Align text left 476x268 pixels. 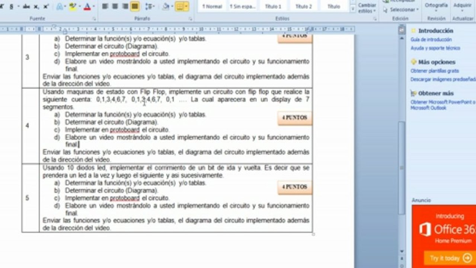tap(105, 6)
